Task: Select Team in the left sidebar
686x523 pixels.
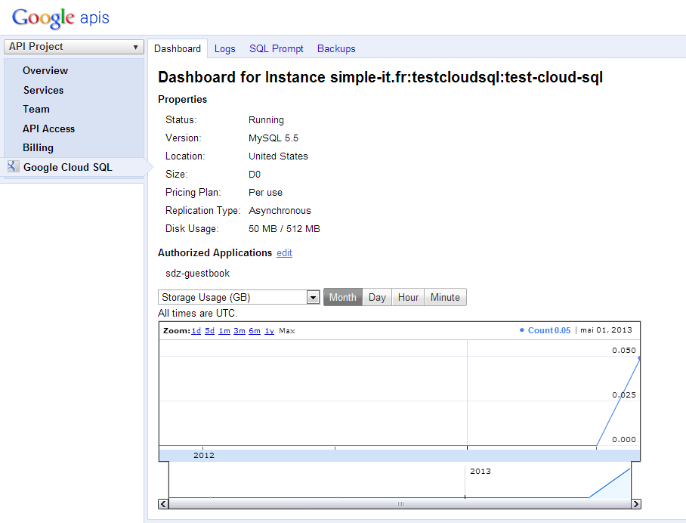Action: 36,109
